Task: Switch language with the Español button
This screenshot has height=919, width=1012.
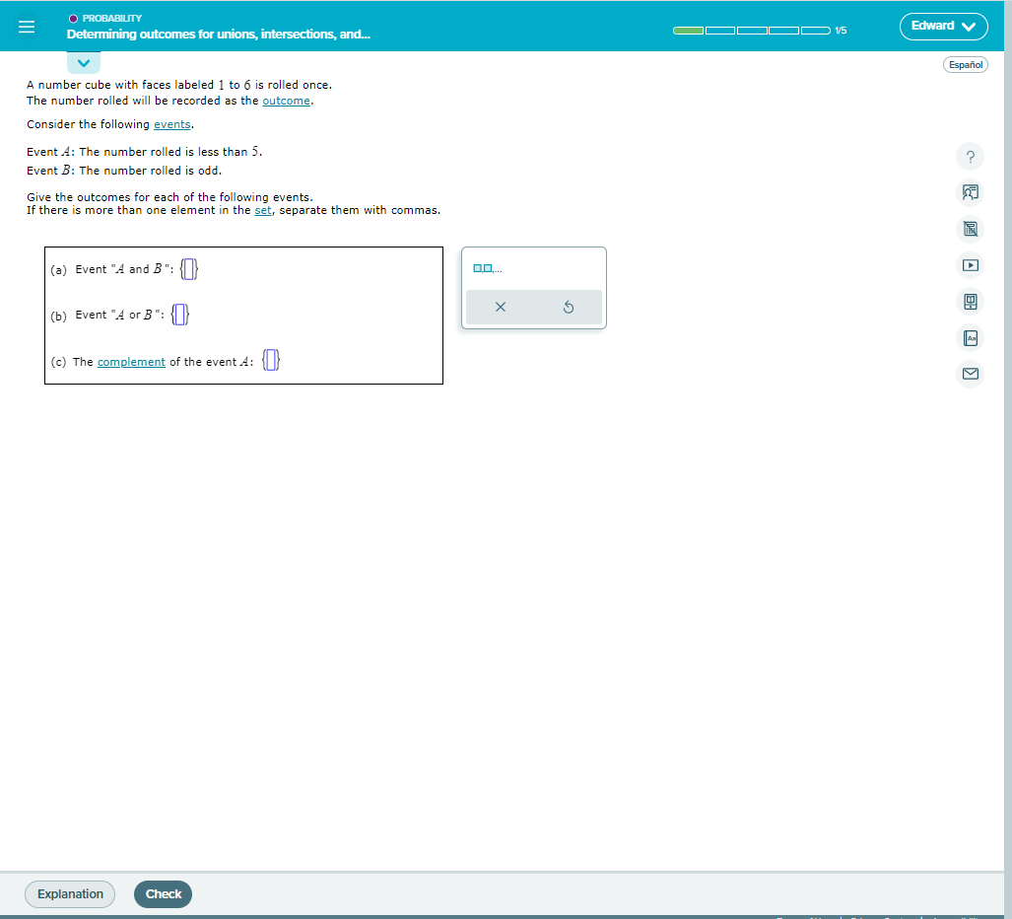Action: [x=964, y=64]
